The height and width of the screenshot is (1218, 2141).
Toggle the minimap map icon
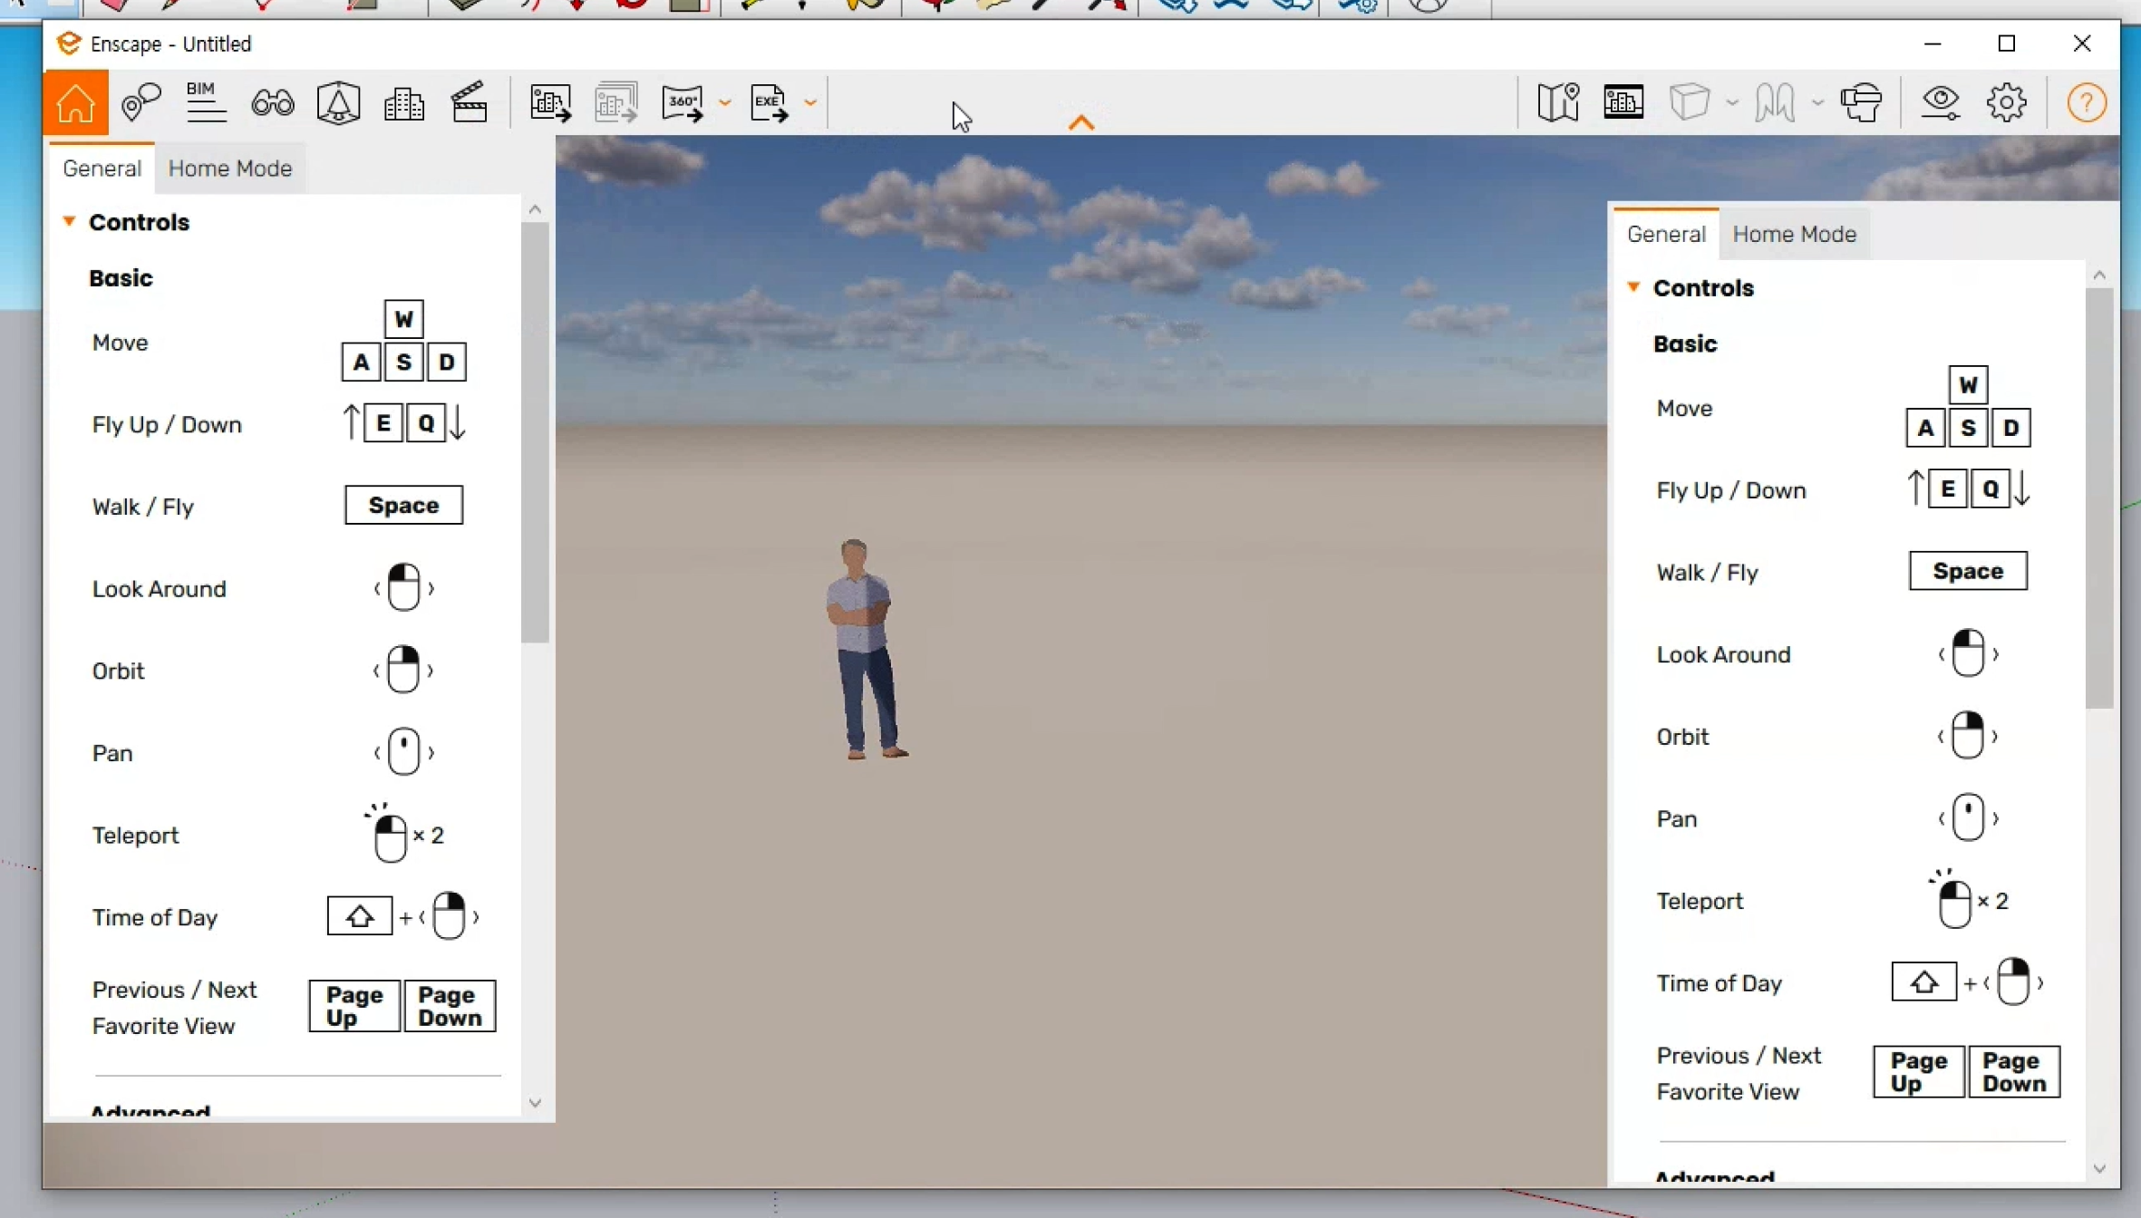[1558, 102]
